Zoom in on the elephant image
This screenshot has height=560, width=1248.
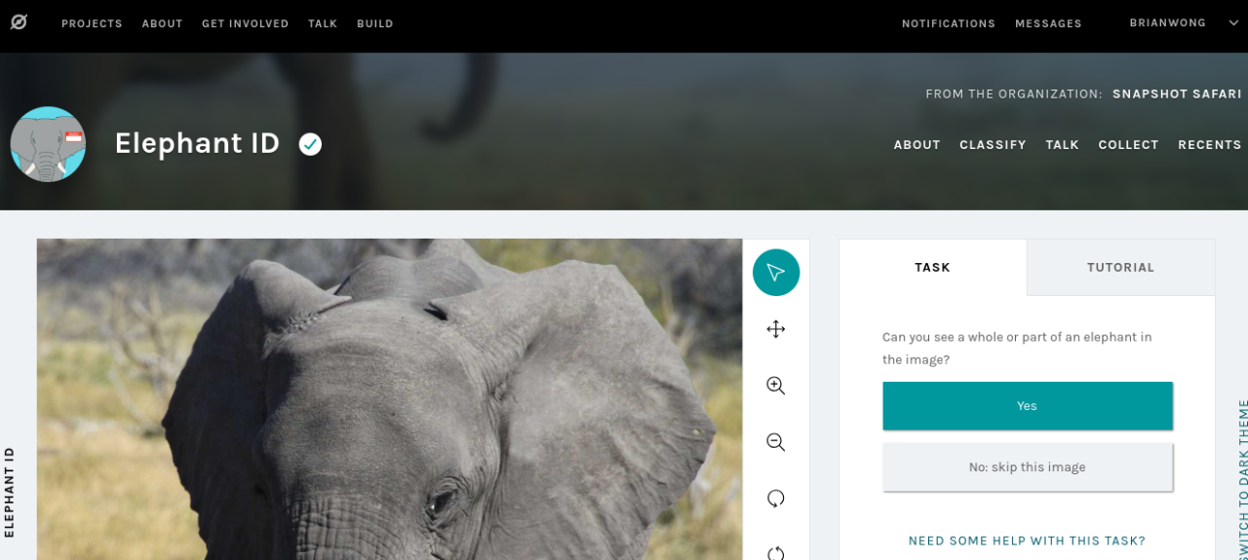[x=776, y=386]
